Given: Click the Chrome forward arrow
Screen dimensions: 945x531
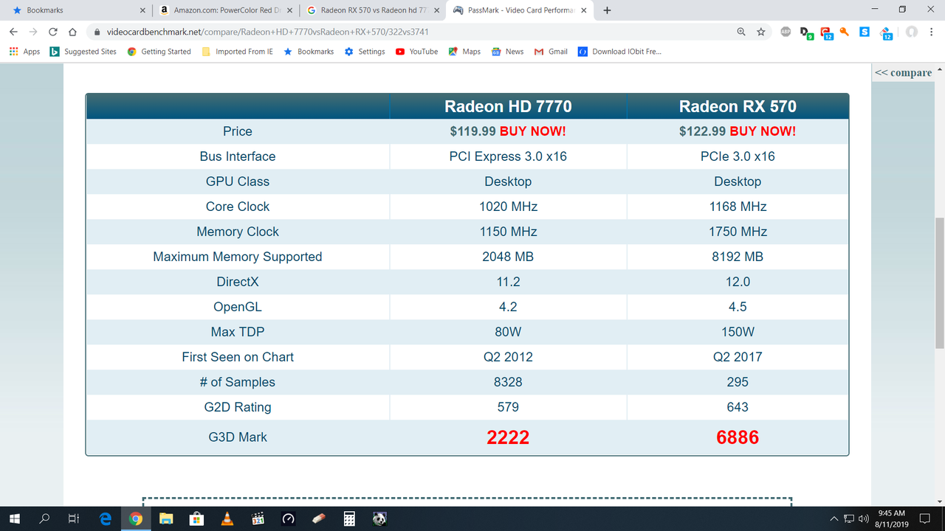Looking at the screenshot, I should 32,32.
